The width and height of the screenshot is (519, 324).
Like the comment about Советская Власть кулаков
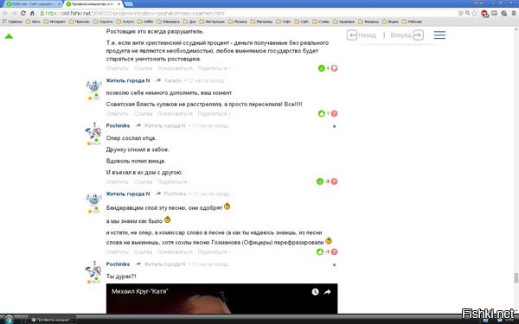(321, 113)
